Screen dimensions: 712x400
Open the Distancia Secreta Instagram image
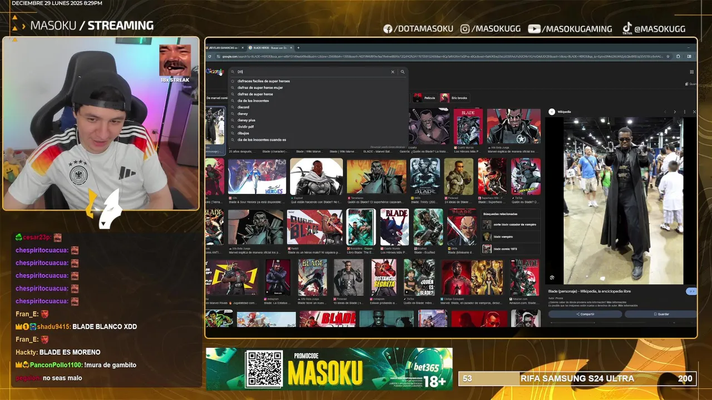click(x=384, y=277)
